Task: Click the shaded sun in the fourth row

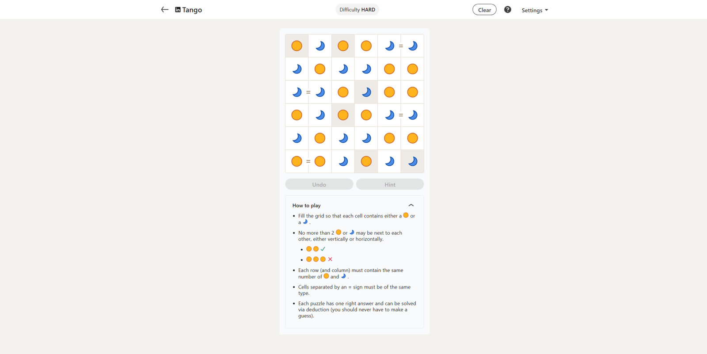Action: point(343,115)
